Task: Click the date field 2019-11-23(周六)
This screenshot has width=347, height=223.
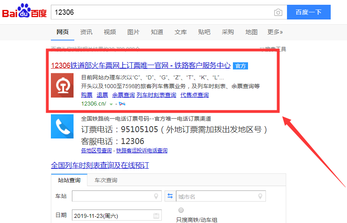Action: click(x=116, y=215)
